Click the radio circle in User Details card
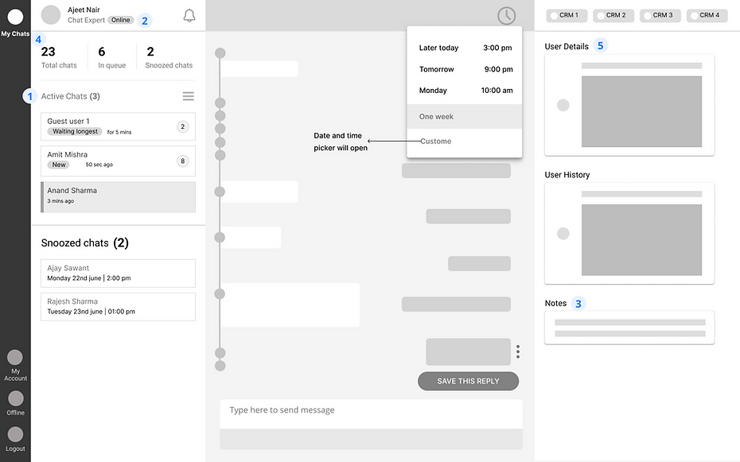The height and width of the screenshot is (462, 740). [563, 105]
